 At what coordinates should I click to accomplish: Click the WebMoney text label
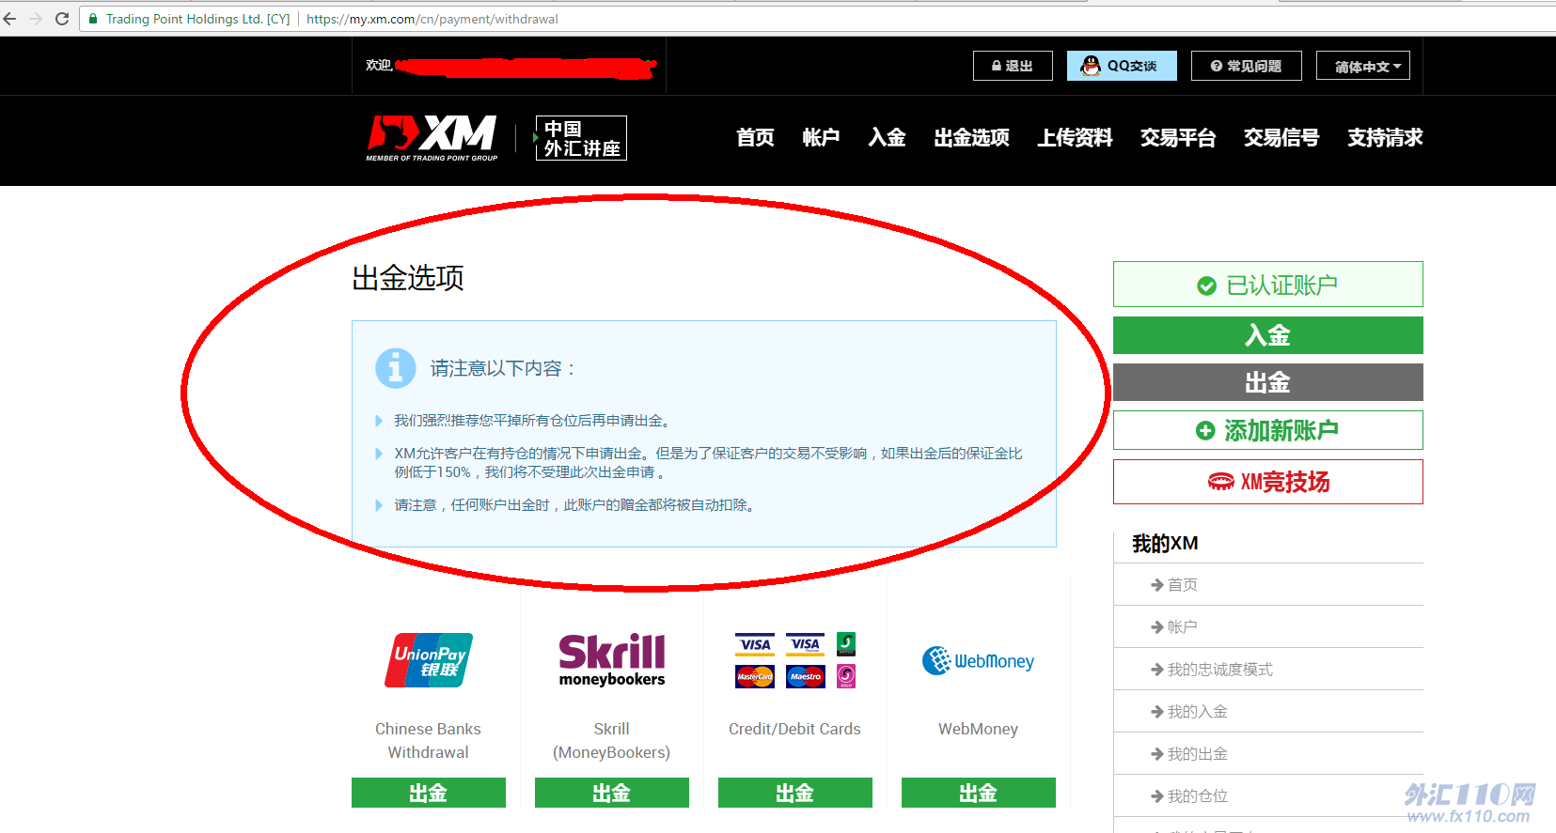[x=979, y=729]
